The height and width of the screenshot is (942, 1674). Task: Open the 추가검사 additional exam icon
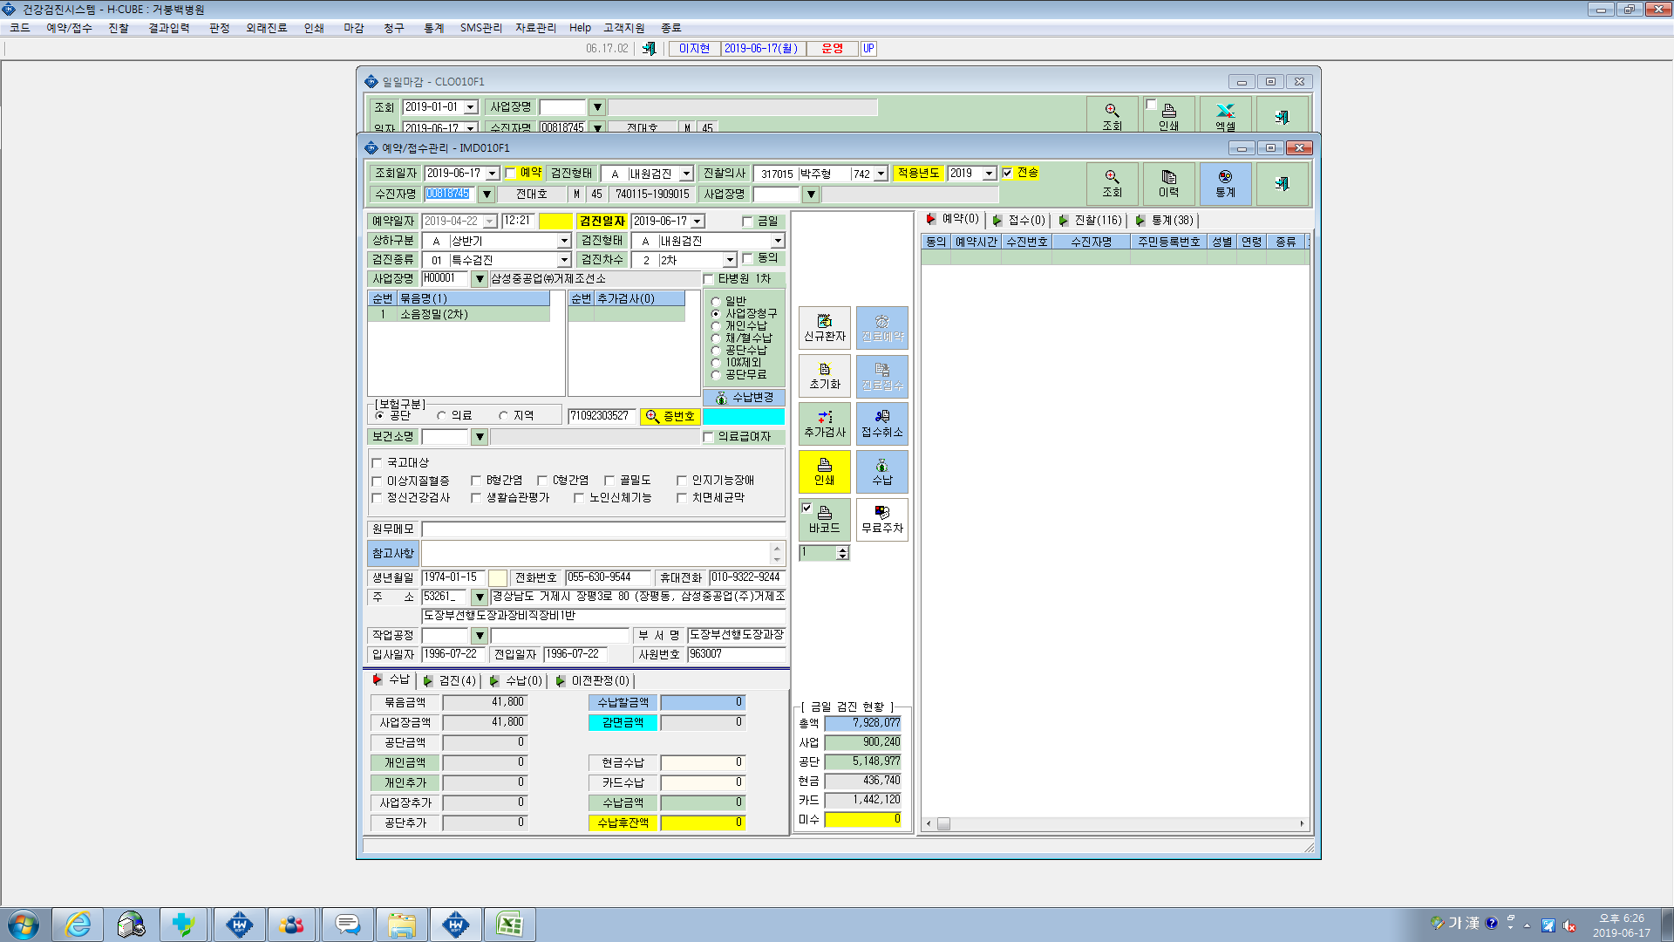(x=824, y=424)
